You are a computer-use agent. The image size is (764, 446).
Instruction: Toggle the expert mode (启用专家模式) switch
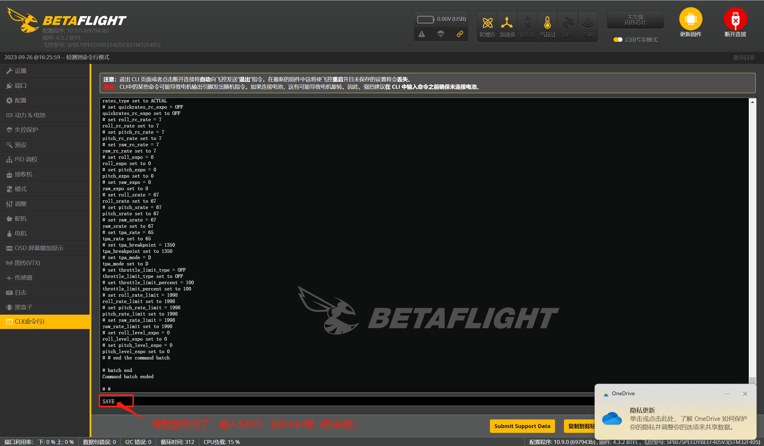click(618, 40)
